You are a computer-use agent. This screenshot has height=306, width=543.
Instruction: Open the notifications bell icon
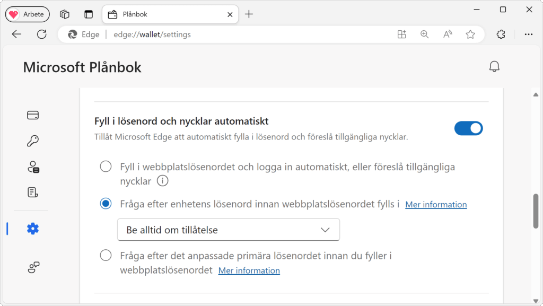coord(494,66)
